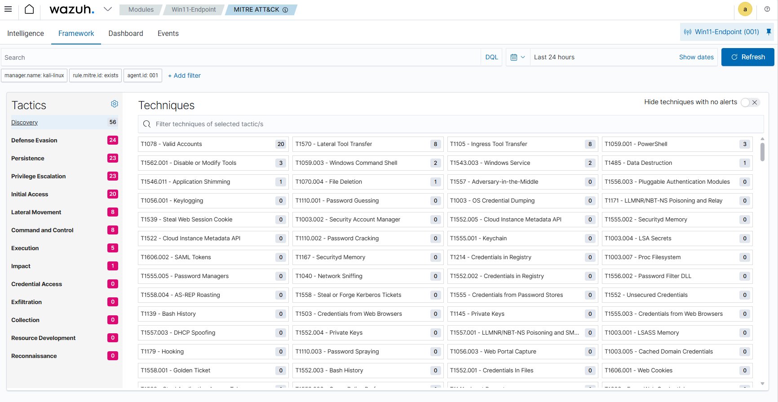Click the magnifier icon in techniques filter

pyautogui.click(x=147, y=124)
